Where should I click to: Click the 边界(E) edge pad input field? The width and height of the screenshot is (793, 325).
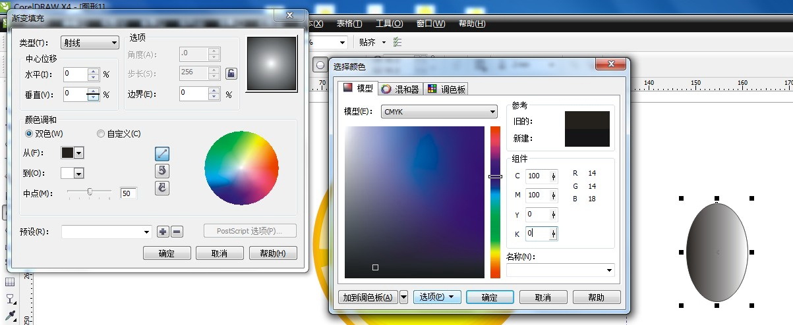[x=193, y=94]
